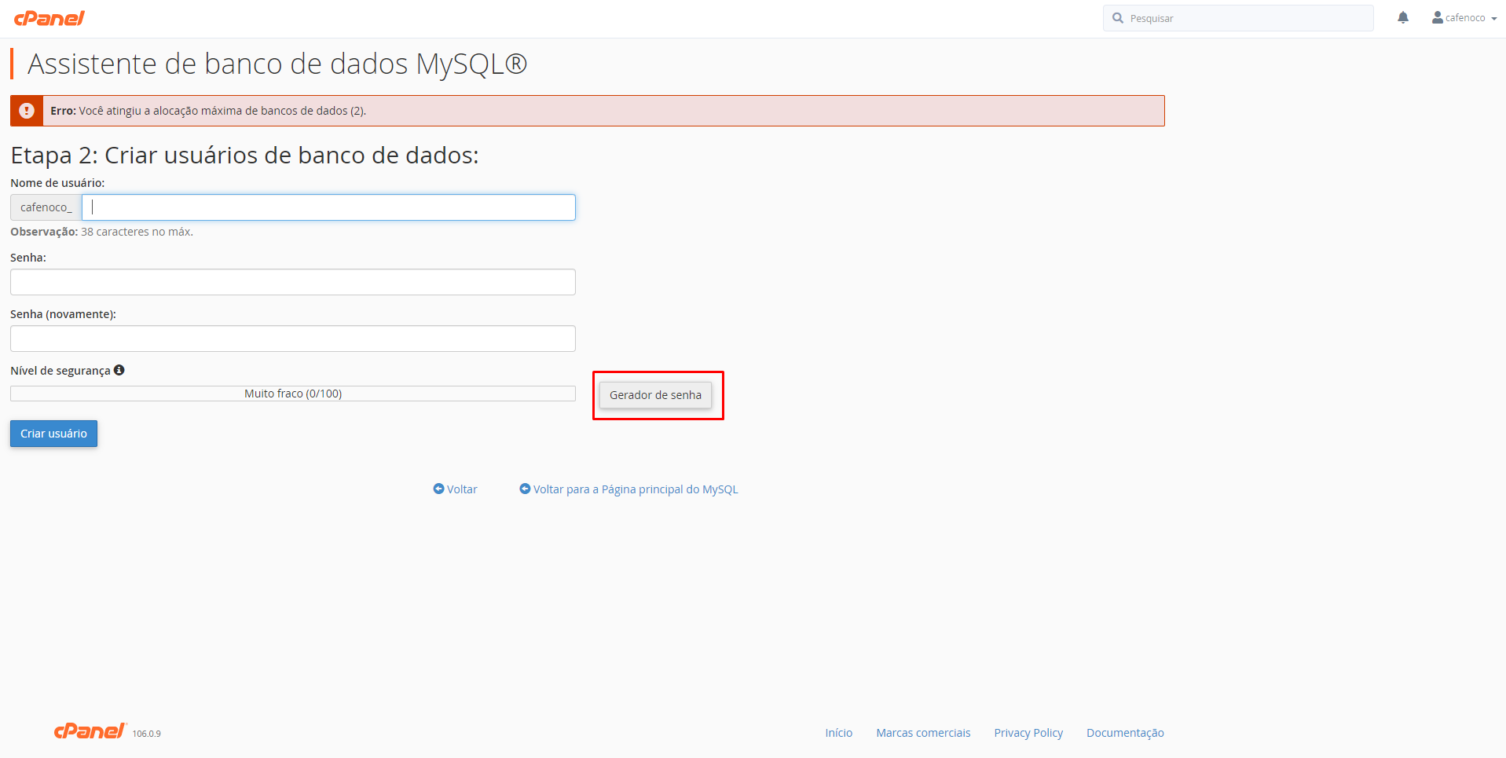
Task: Click the Senha (novamente) field
Action: 293,339
